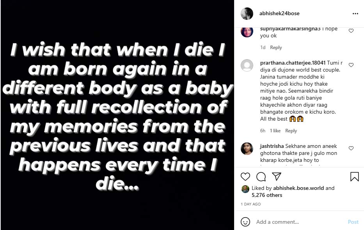This screenshot has height=230, width=364.
Task: Like supriyakarmakarsingha3's comment
Action: (x=351, y=31)
